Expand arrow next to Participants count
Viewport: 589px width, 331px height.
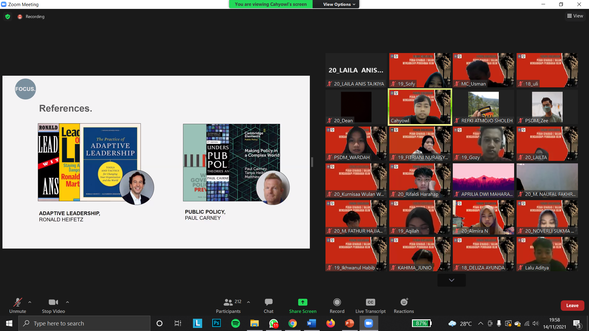(248, 302)
